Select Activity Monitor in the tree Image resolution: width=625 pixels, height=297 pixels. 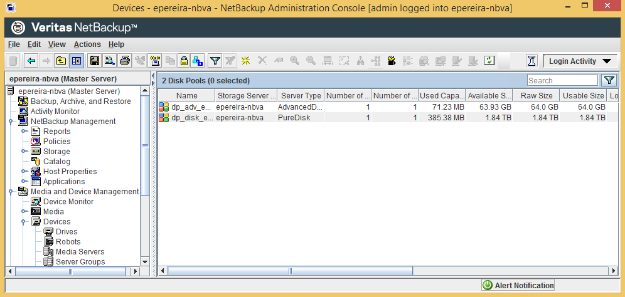coord(55,112)
